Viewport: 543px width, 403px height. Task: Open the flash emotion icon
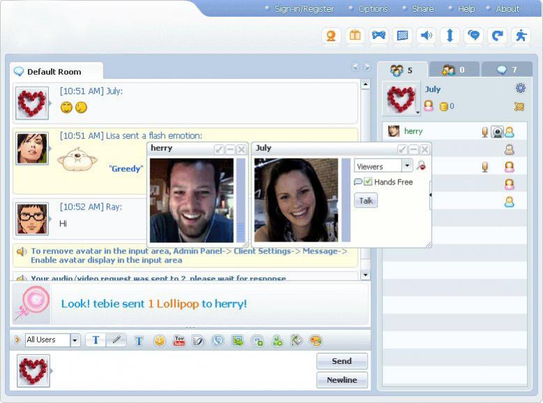199,341
